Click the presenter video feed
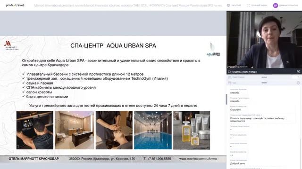Viewport: 302px width, 169px height. tap(264, 39)
